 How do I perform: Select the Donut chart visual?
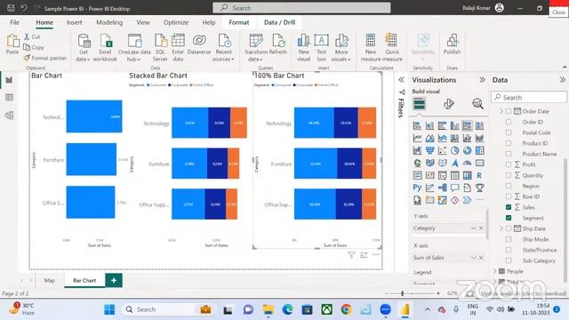(x=467, y=150)
